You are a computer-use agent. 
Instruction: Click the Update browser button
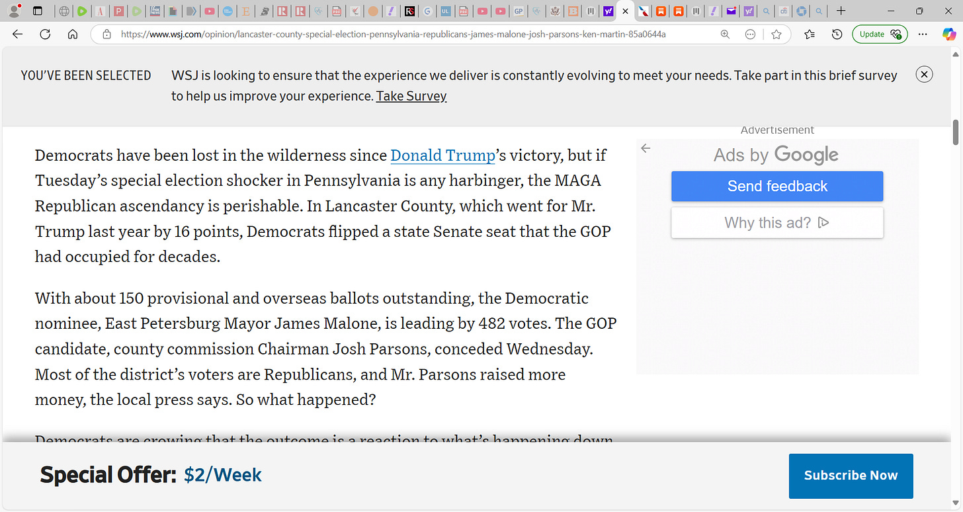tap(880, 34)
